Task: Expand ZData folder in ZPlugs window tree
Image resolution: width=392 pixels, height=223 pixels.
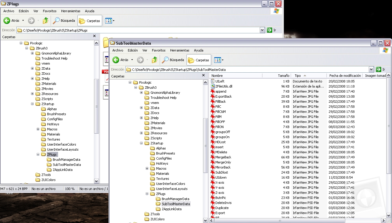Action: point(32,68)
